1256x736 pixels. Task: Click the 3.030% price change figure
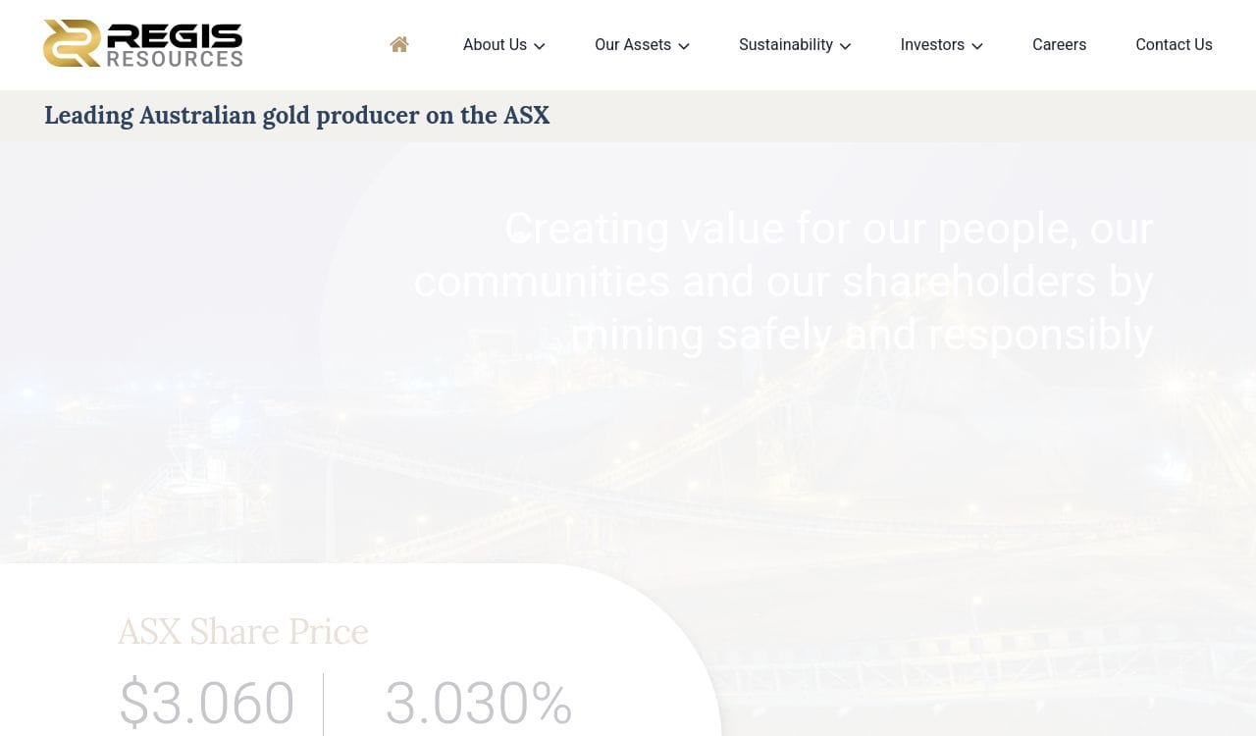479,703
